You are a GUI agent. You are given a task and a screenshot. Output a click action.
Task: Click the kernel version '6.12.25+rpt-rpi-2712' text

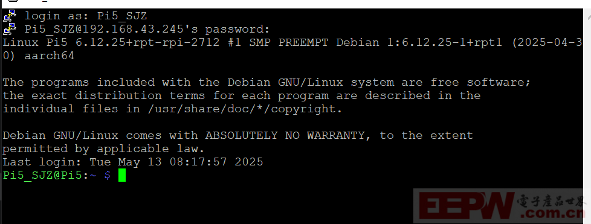[147, 42]
